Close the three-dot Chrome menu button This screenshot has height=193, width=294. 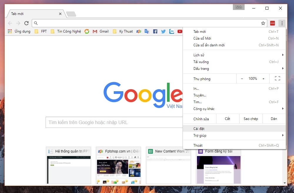pyautogui.click(x=282, y=23)
